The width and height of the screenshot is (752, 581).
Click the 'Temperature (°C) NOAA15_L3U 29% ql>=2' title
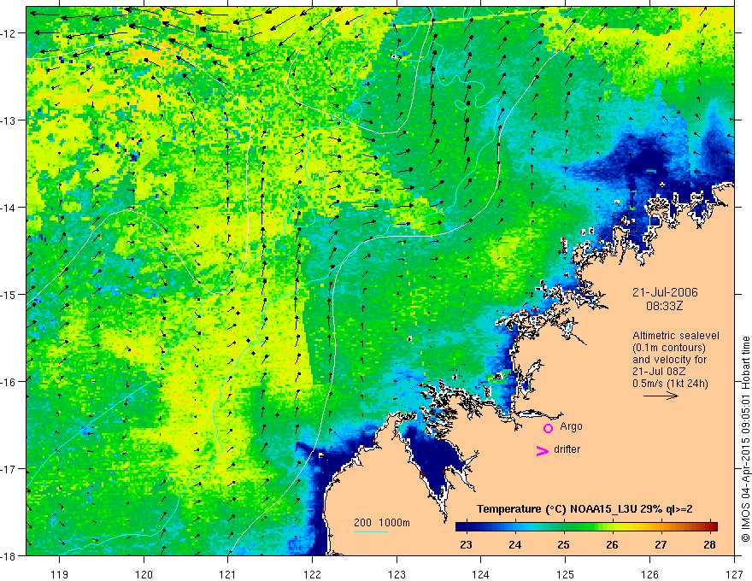point(585,509)
